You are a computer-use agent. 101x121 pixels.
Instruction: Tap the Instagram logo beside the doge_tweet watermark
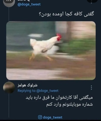(x=40, y=117)
